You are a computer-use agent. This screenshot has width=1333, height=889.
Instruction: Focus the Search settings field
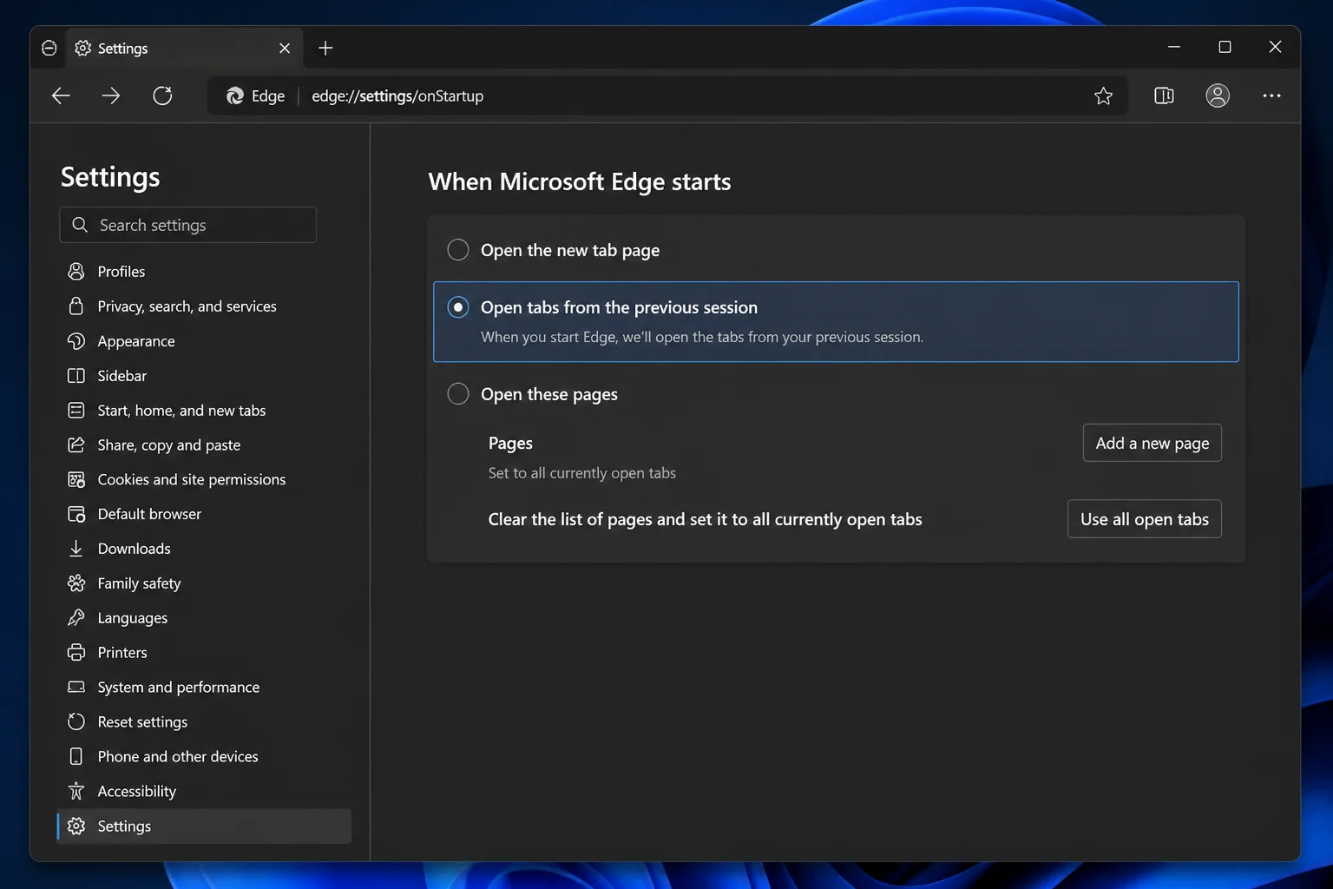click(188, 225)
